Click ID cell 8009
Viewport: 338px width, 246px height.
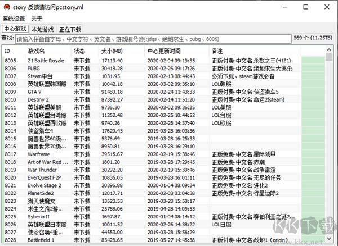tap(10, 92)
